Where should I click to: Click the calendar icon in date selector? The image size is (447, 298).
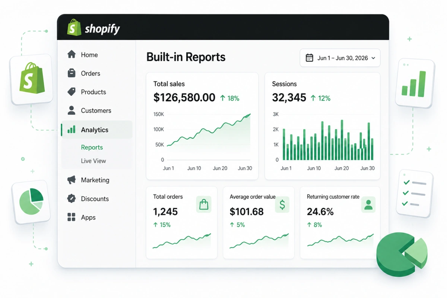(x=309, y=58)
